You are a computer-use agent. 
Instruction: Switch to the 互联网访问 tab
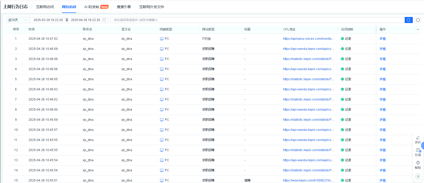(x=45, y=7)
